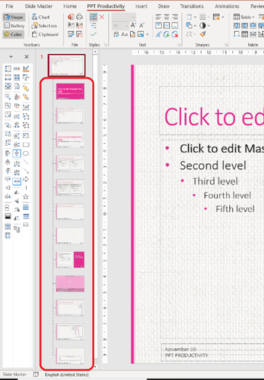Select the oval shape in the side toolbar

point(26,153)
